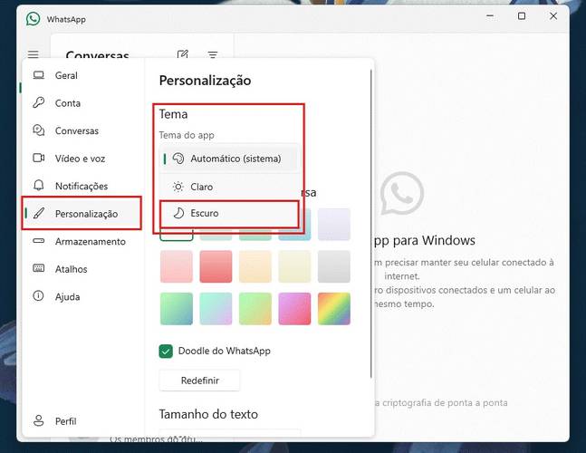The image size is (586, 453).
Task: Pick the pale cream wallpaper swatch
Action: point(294,266)
